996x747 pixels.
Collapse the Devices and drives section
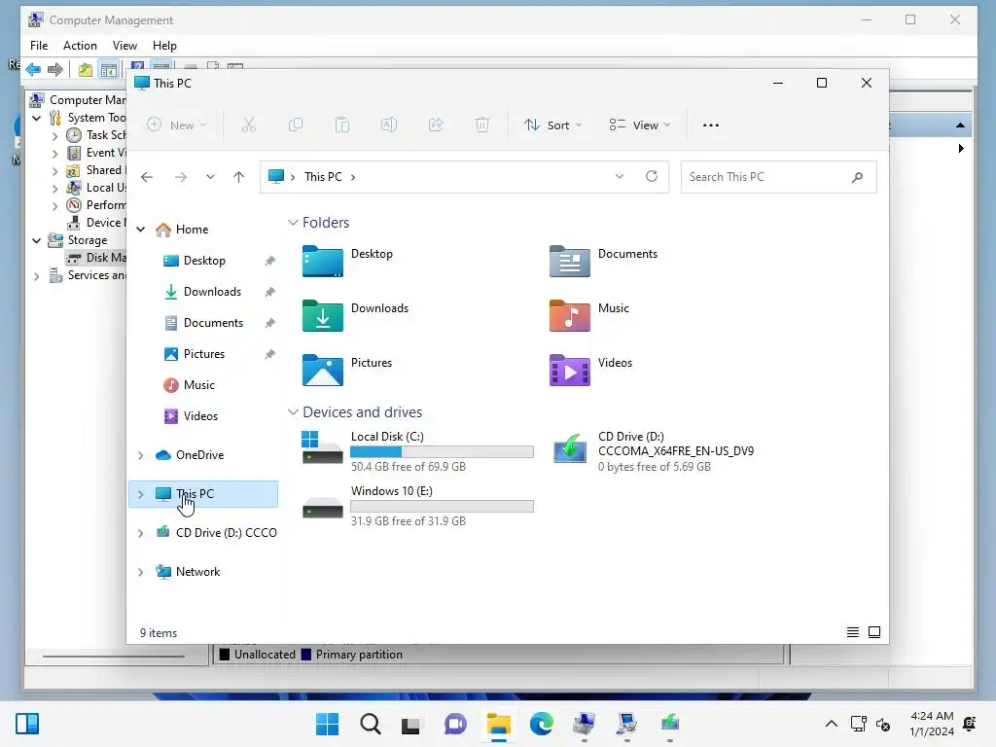click(x=293, y=412)
